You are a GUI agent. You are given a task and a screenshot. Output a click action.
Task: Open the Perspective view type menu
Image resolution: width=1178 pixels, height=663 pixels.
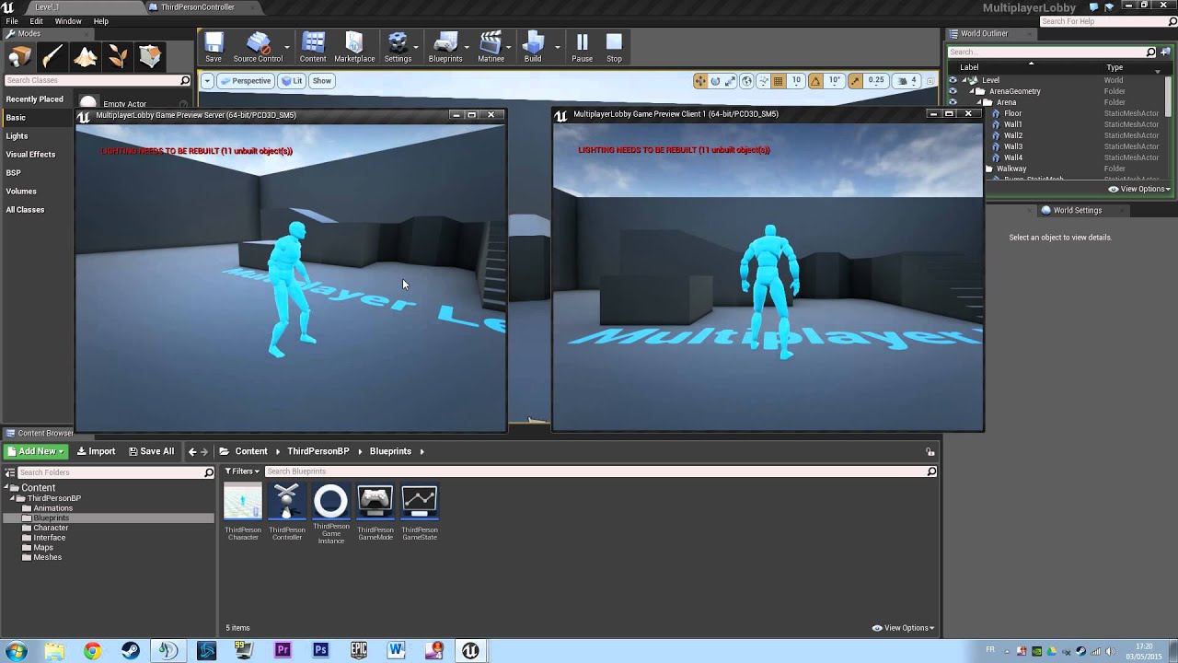tap(246, 81)
